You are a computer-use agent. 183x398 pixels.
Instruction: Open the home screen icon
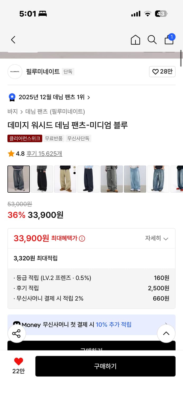tap(135, 40)
